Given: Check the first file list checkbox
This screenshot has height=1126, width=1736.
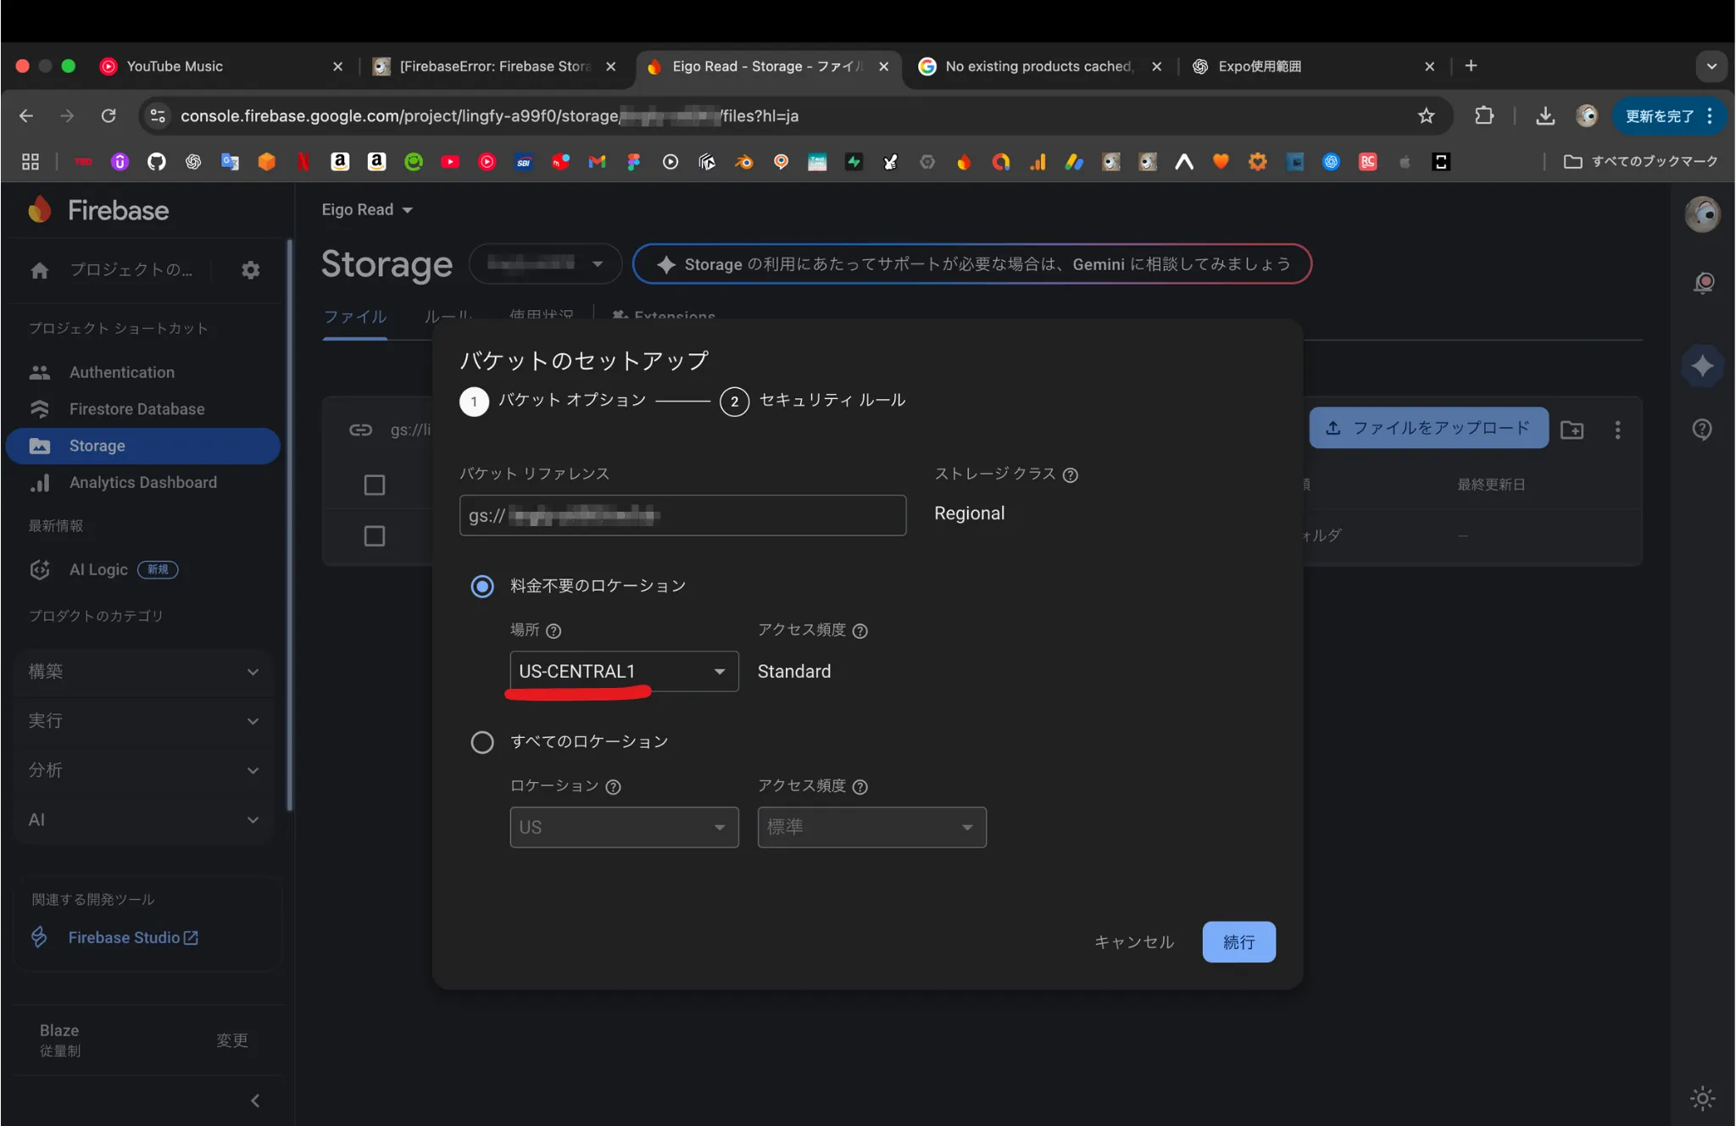Looking at the screenshot, I should point(374,485).
